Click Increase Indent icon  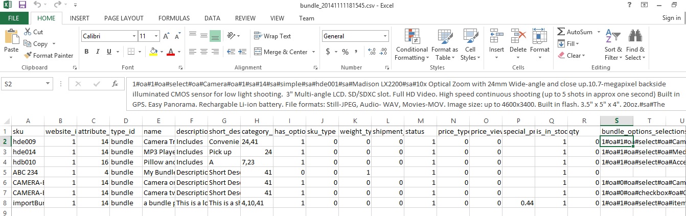(x=242, y=52)
